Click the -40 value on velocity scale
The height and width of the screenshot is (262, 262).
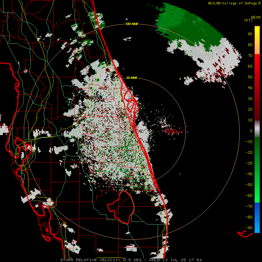(249, 174)
